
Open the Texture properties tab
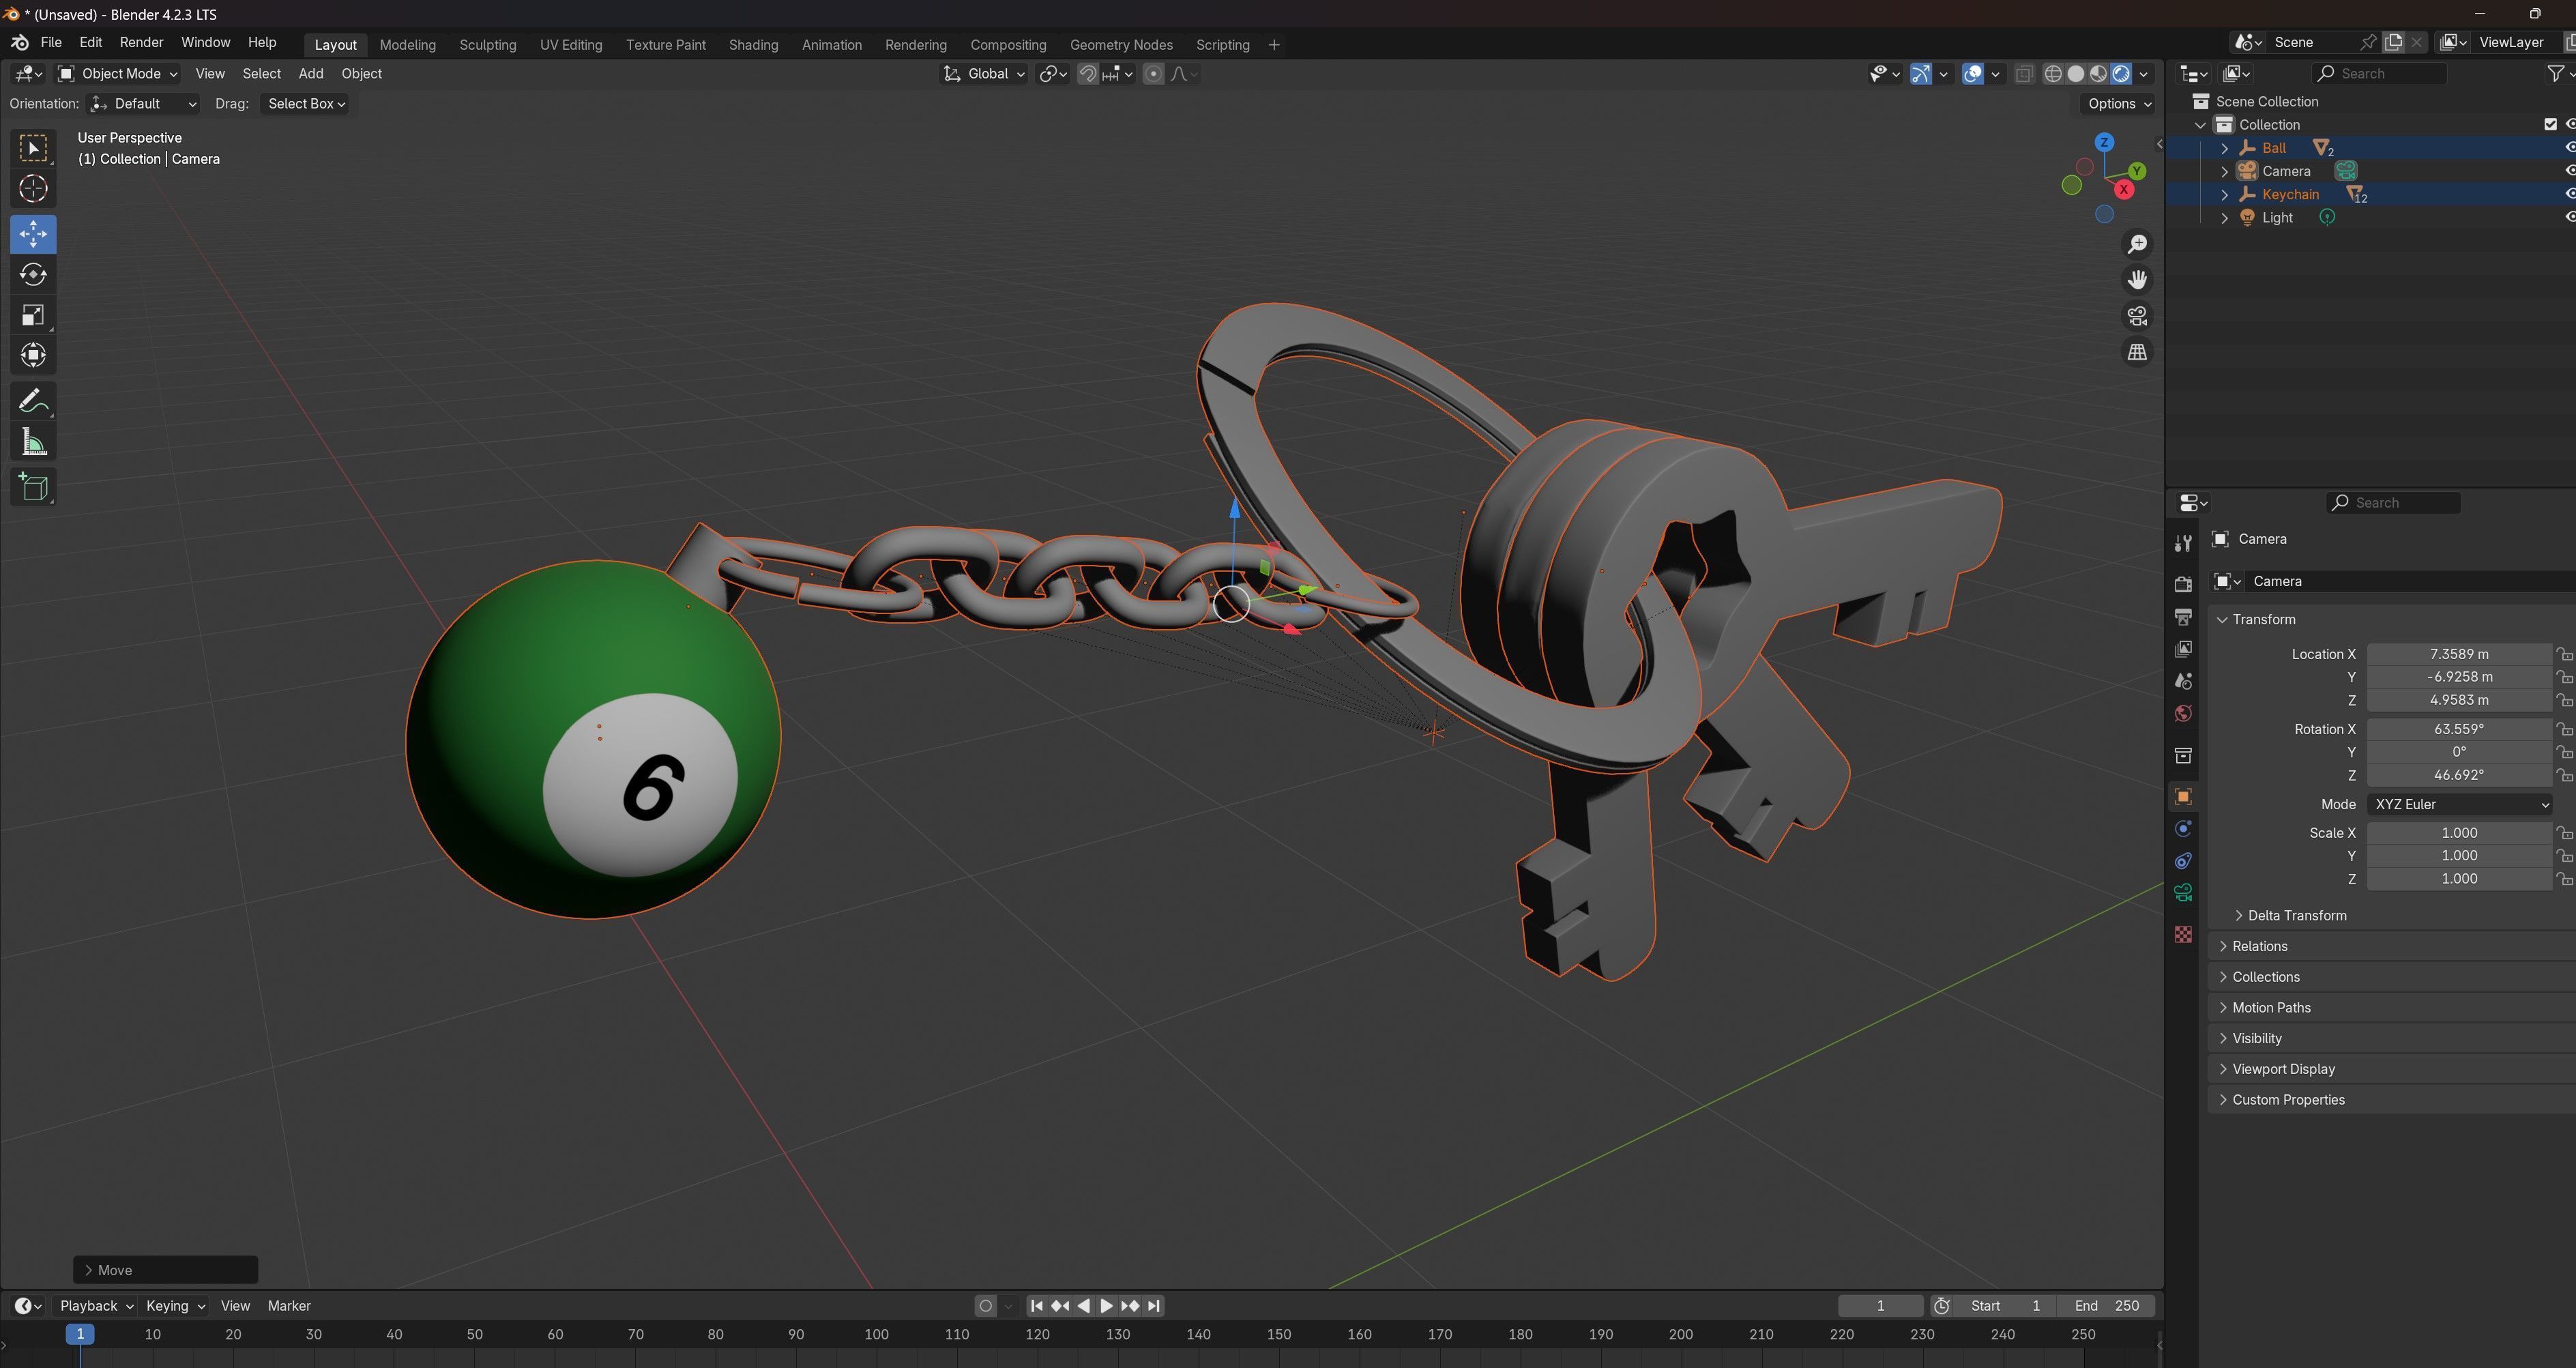(x=2183, y=934)
